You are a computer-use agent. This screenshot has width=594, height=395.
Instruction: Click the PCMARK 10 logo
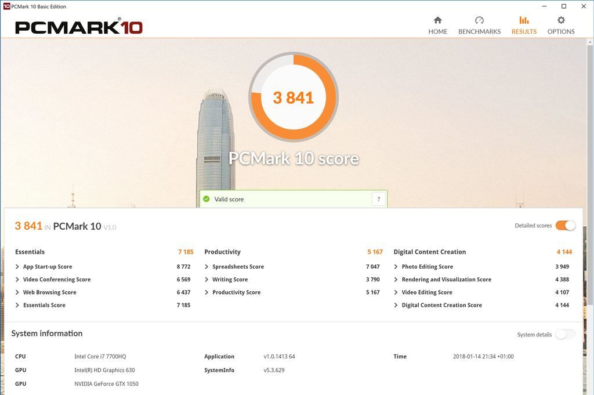click(x=79, y=27)
